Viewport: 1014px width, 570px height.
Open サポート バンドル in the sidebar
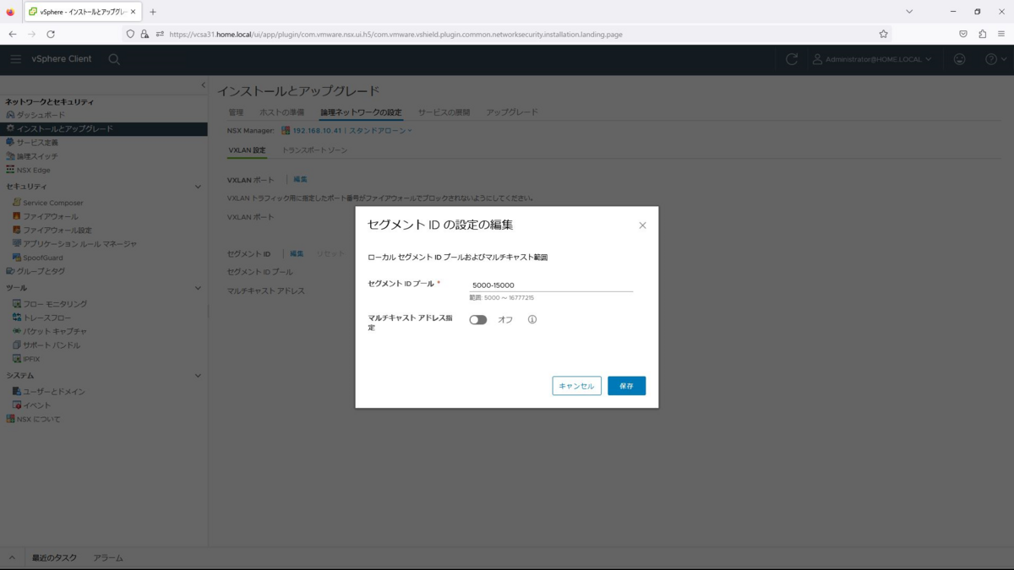click(x=51, y=345)
